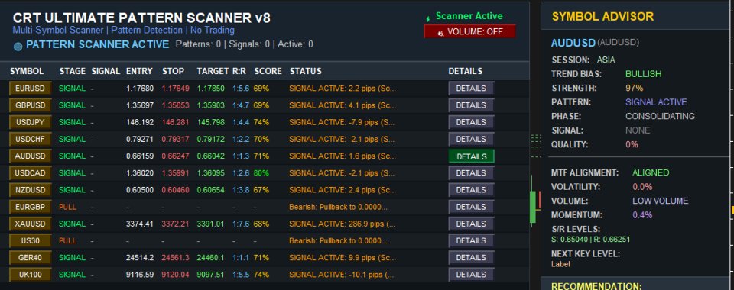Select the GER40 symbol button
The width and height of the screenshot is (734, 290).
pos(30,257)
